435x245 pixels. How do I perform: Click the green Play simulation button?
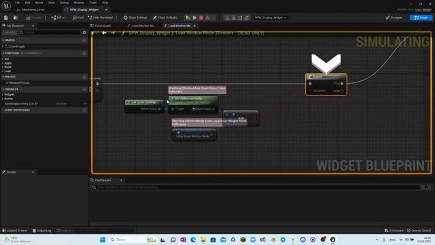(x=188, y=18)
